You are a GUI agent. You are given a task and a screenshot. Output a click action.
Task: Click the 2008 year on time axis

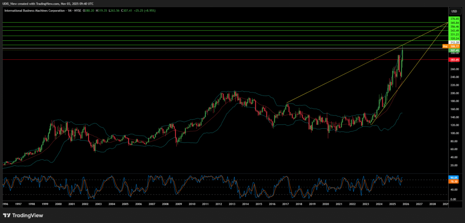165,204
